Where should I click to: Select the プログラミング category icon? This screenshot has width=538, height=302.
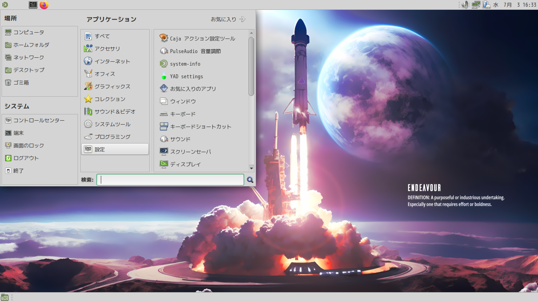click(88, 137)
